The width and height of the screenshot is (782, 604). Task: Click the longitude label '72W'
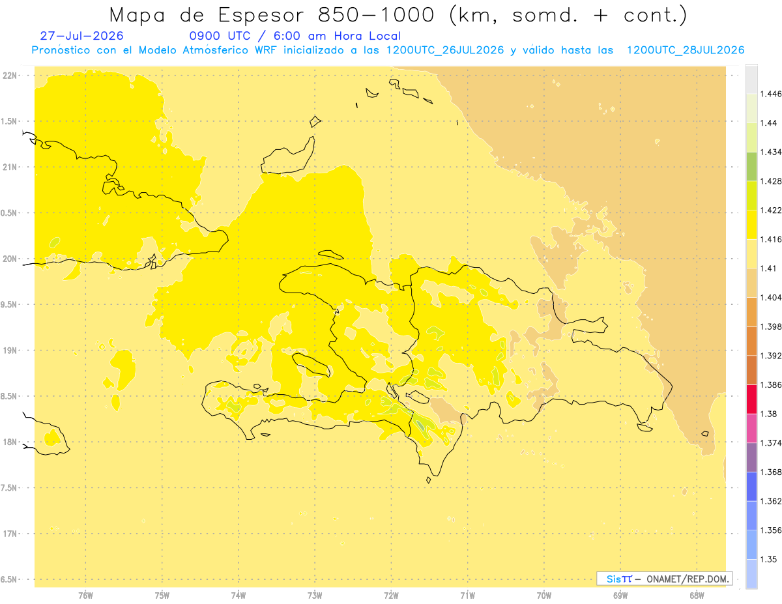391,595
